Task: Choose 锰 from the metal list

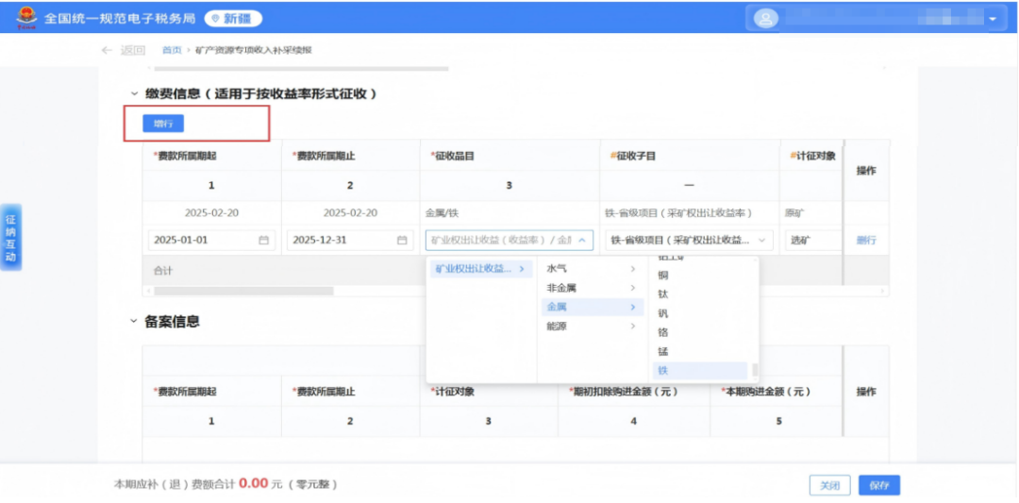Action: point(700,352)
